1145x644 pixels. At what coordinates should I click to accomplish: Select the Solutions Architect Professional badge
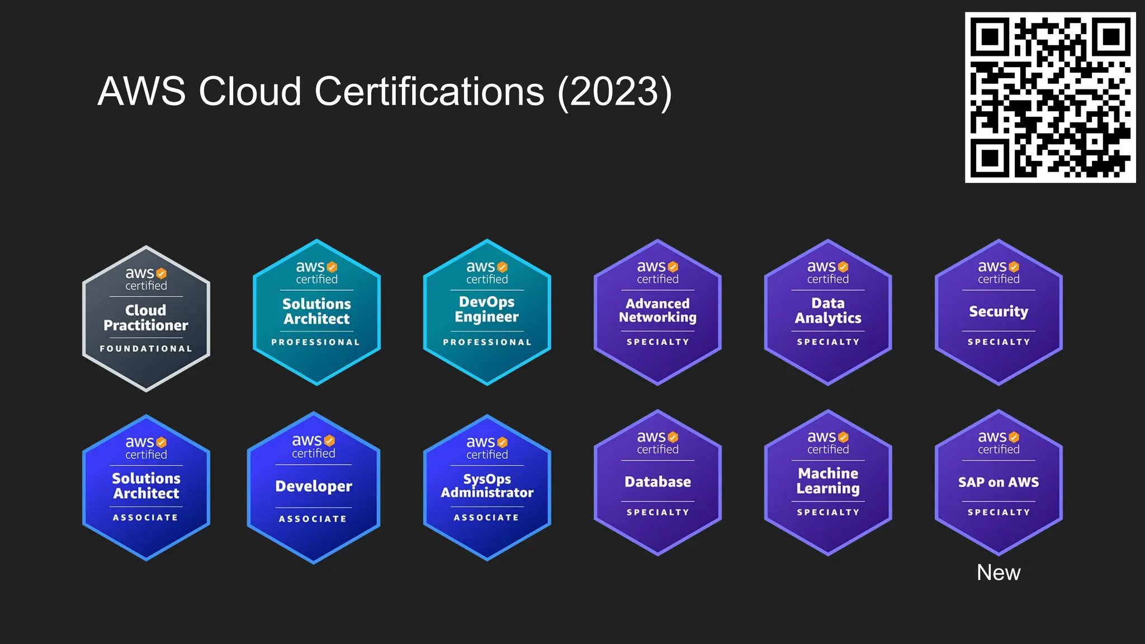tap(316, 312)
